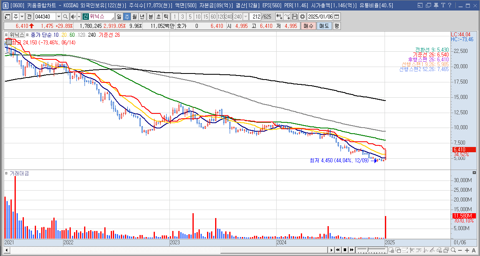Click the bottom overlapping windows icon
Viewport: 480px width, 256px height.
point(398,250)
